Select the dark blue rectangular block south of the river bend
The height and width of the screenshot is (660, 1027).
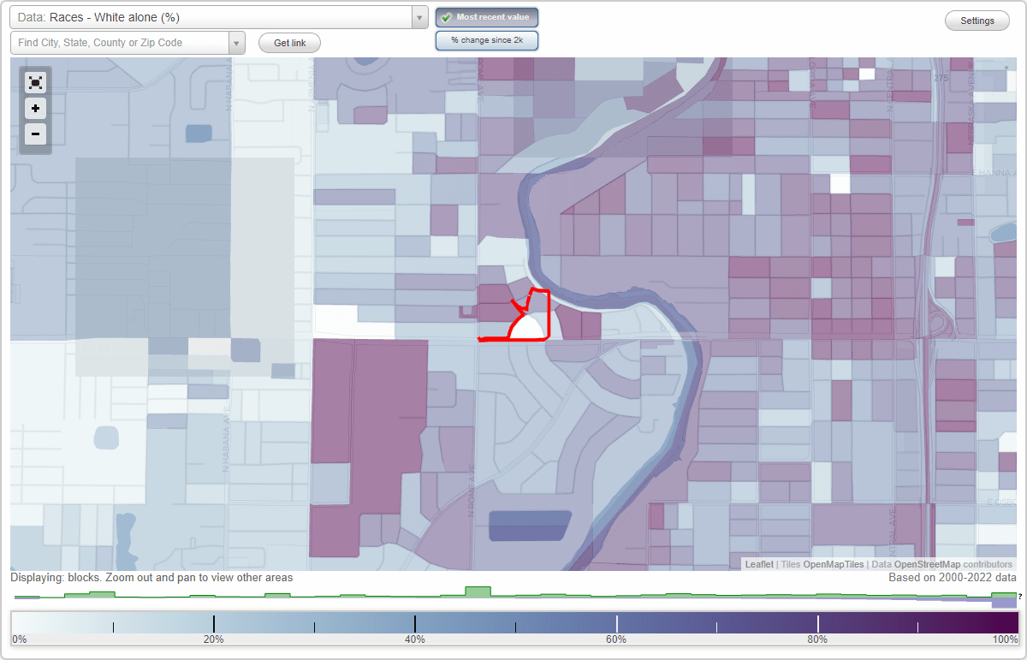(x=530, y=526)
